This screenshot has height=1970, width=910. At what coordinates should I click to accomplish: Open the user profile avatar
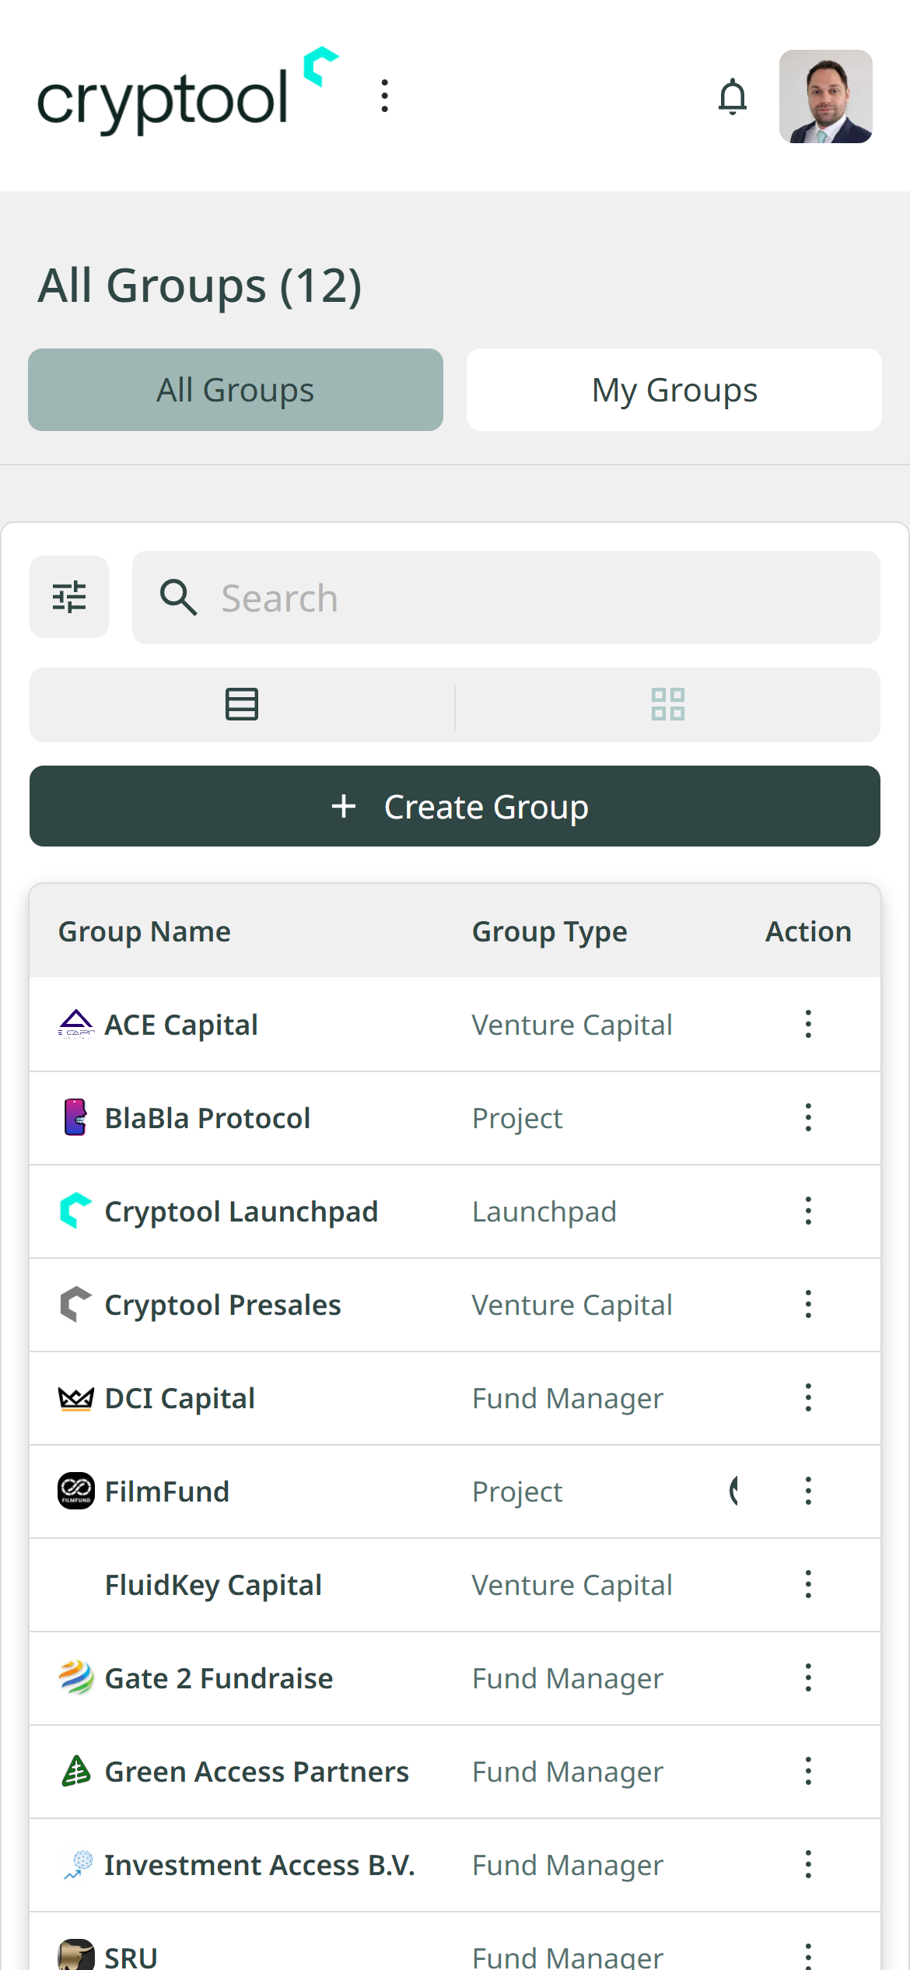[825, 96]
